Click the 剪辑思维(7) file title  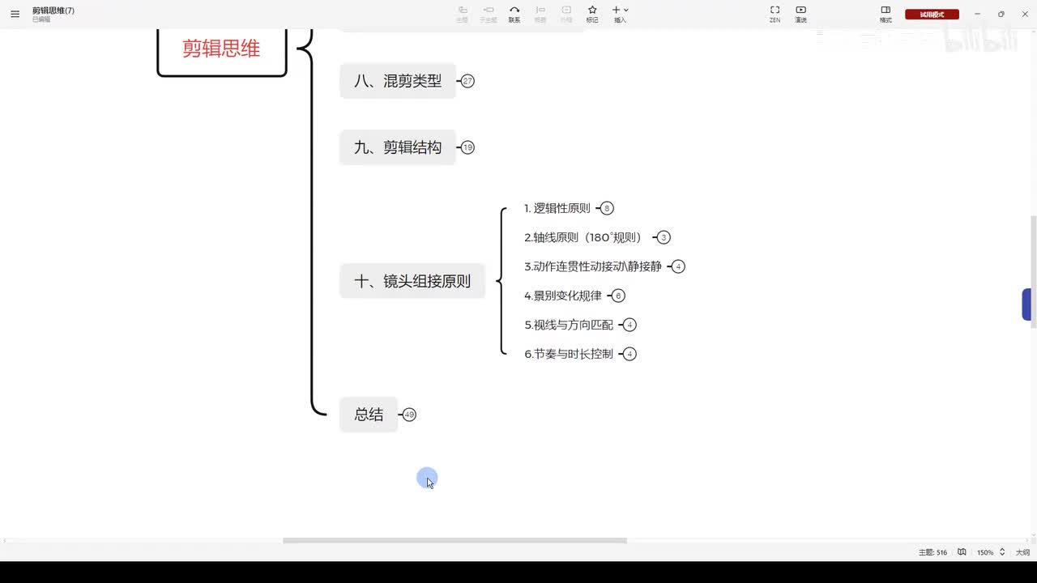[x=53, y=11]
